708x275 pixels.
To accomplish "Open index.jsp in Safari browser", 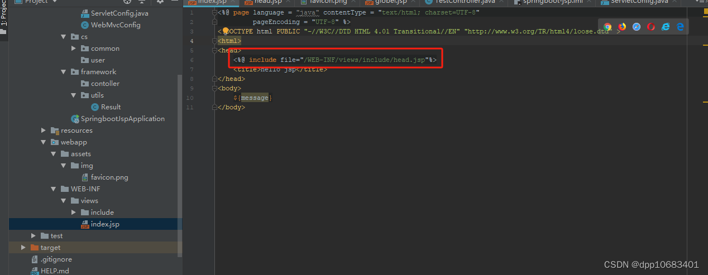I will [637, 27].
